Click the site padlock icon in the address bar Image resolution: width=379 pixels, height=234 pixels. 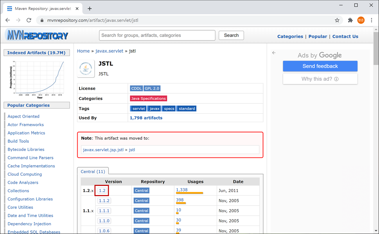[x=42, y=20]
